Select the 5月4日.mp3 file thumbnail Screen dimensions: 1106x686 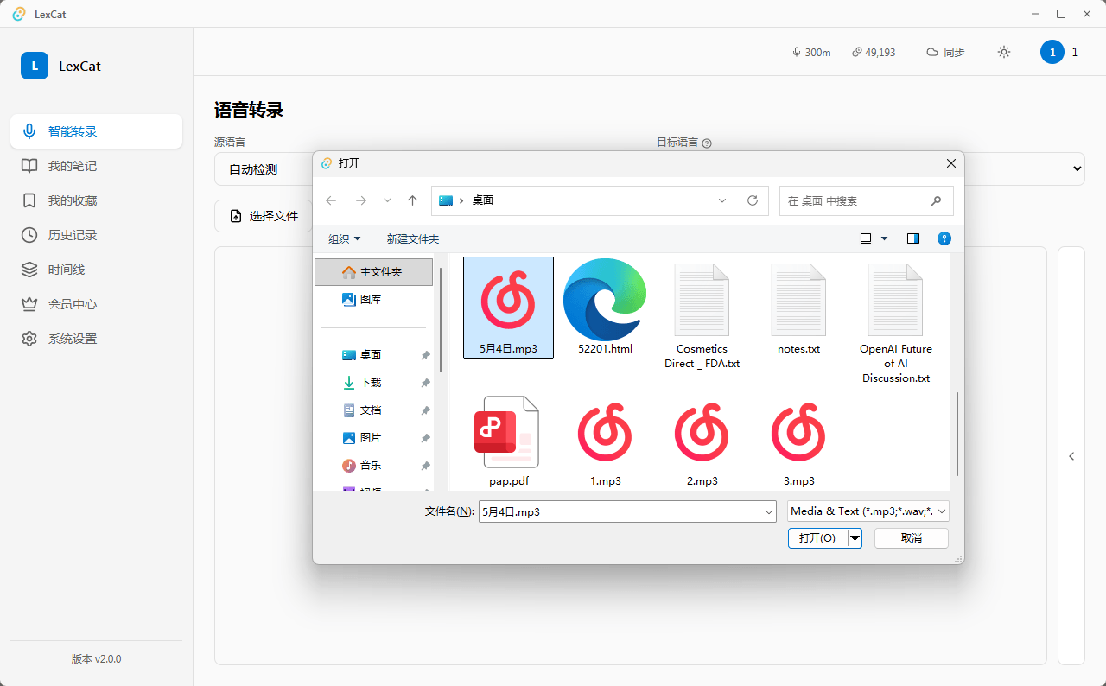509,307
